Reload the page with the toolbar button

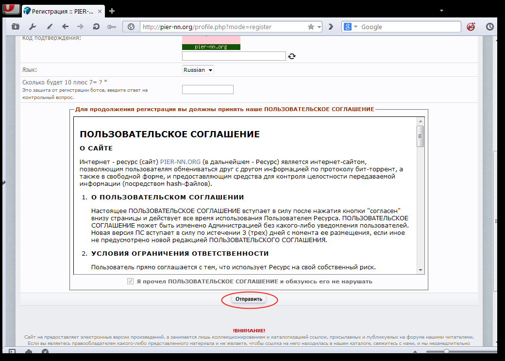(96, 27)
